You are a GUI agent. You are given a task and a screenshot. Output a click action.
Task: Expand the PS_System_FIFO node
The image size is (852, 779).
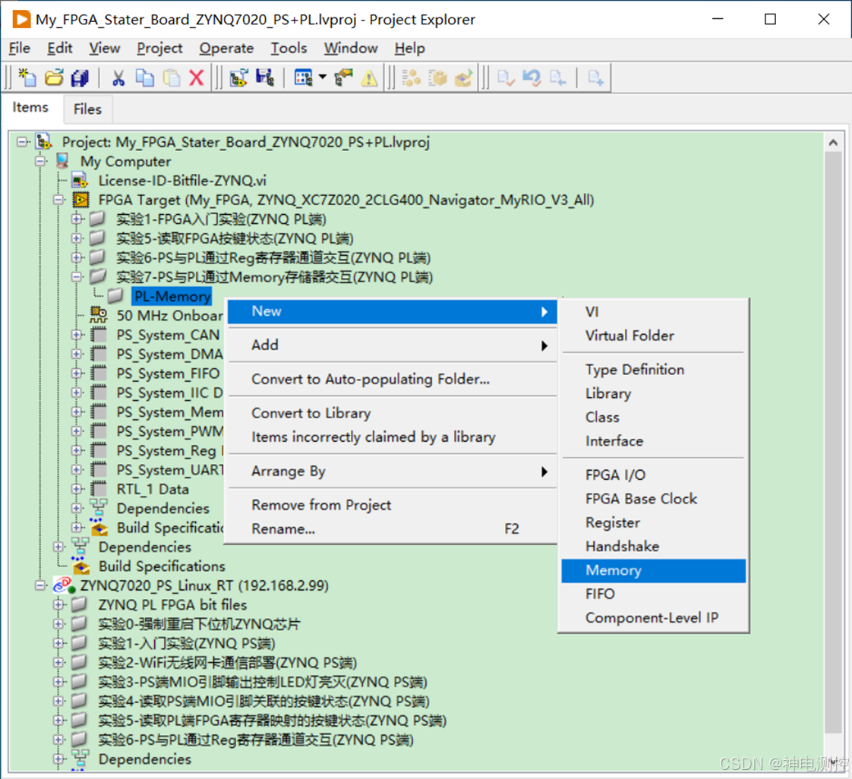pyautogui.click(x=77, y=374)
